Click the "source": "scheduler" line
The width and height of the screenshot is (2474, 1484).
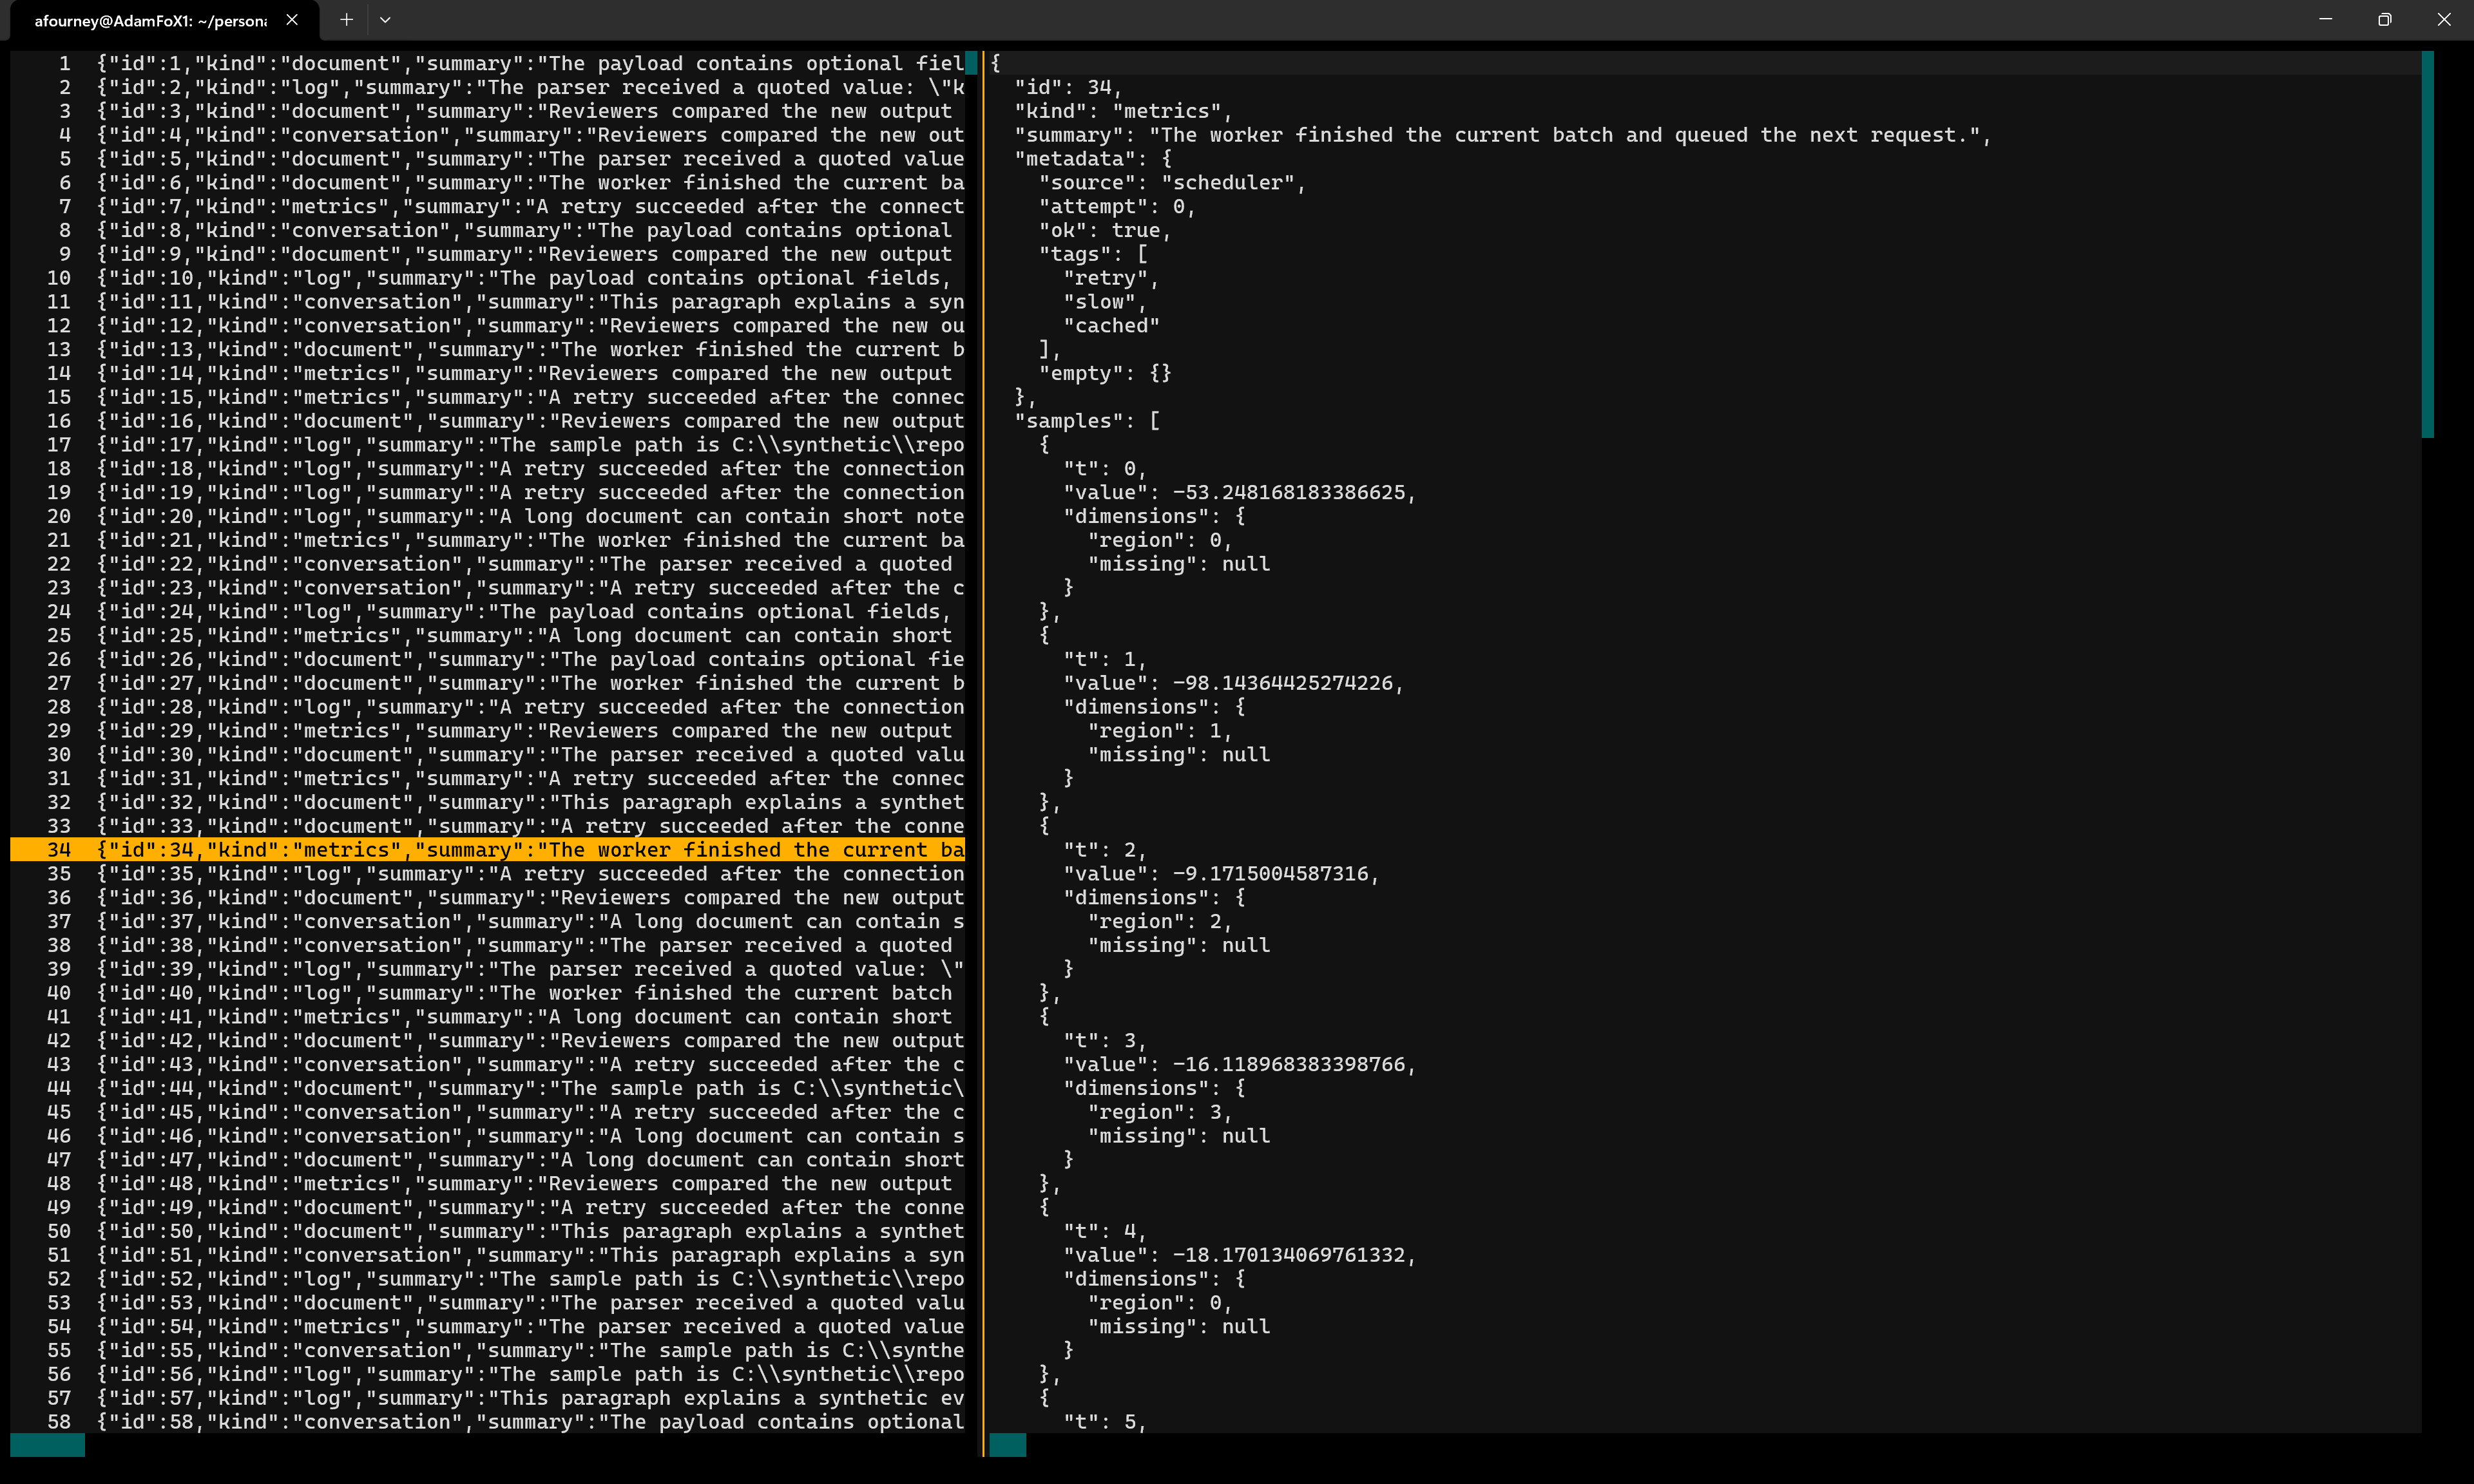tap(1172, 183)
